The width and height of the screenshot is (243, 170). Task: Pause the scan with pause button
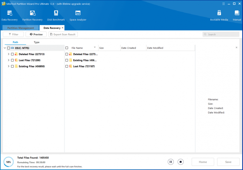pos(171,162)
